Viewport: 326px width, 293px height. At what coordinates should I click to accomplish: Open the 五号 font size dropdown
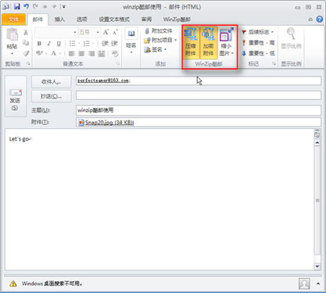coord(98,32)
